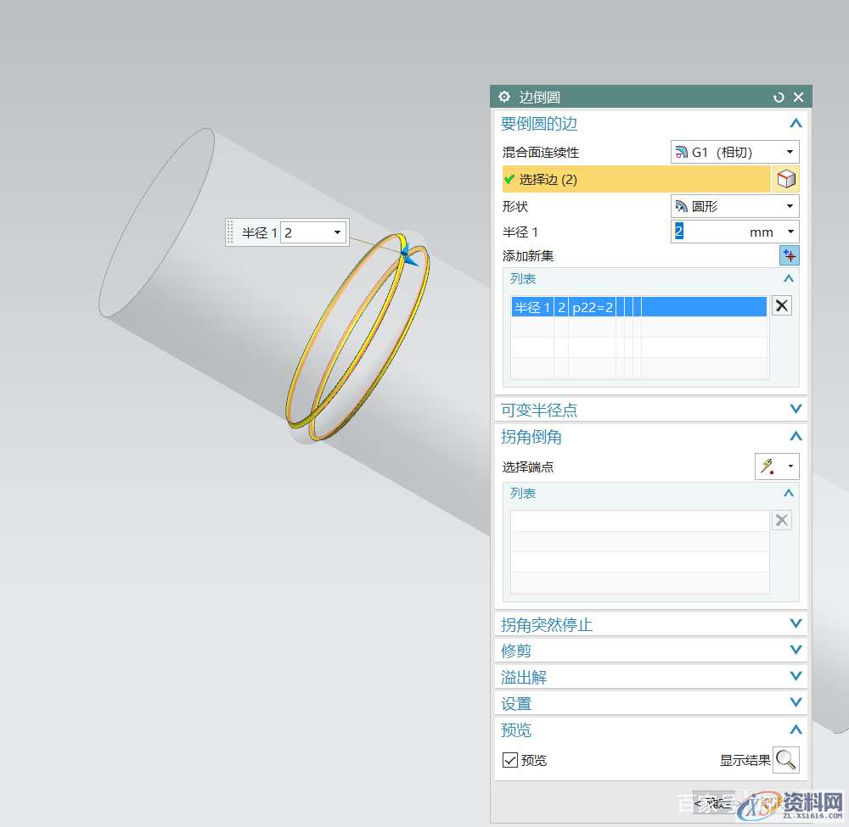Remove the radius list entry using its X icon
Screen dimensions: 849x827
click(x=781, y=305)
